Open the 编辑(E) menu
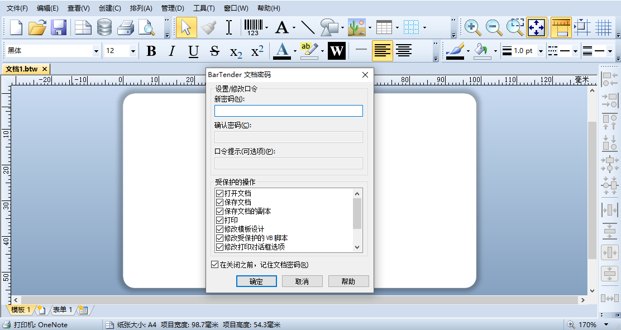This screenshot has height=330, width=621. tap(47, 8)
